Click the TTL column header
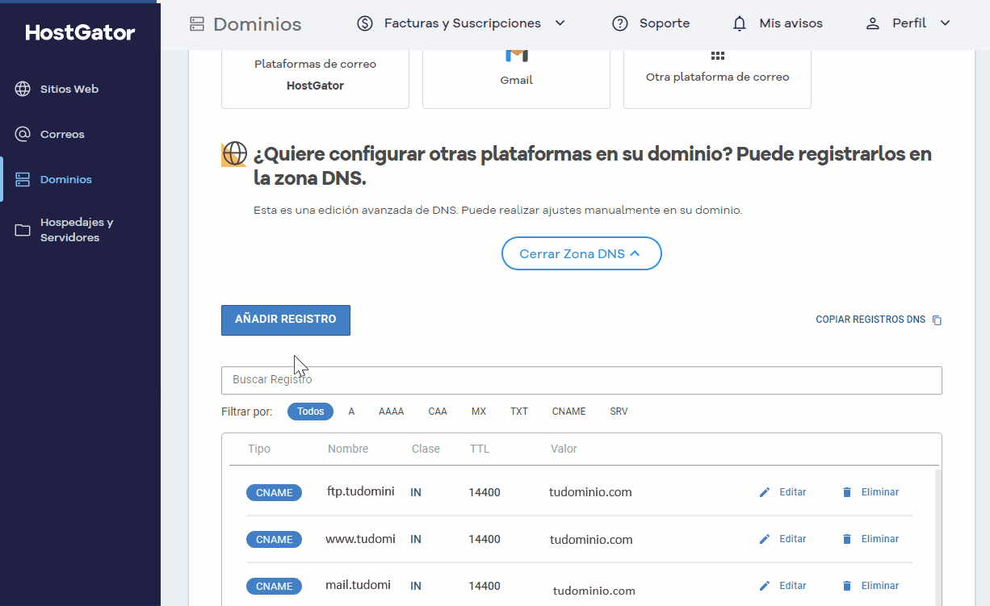This screenshot has width=990, height=606. click(480, 449)
